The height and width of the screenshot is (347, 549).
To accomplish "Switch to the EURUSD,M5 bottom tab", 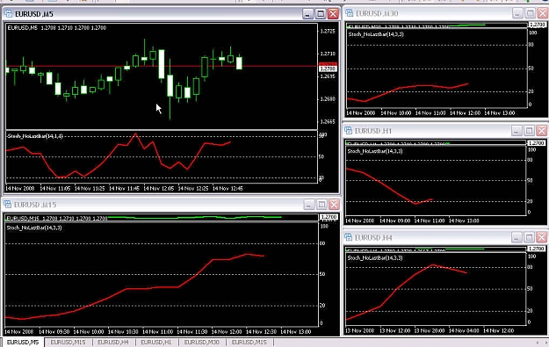I will tap(23, 342).
